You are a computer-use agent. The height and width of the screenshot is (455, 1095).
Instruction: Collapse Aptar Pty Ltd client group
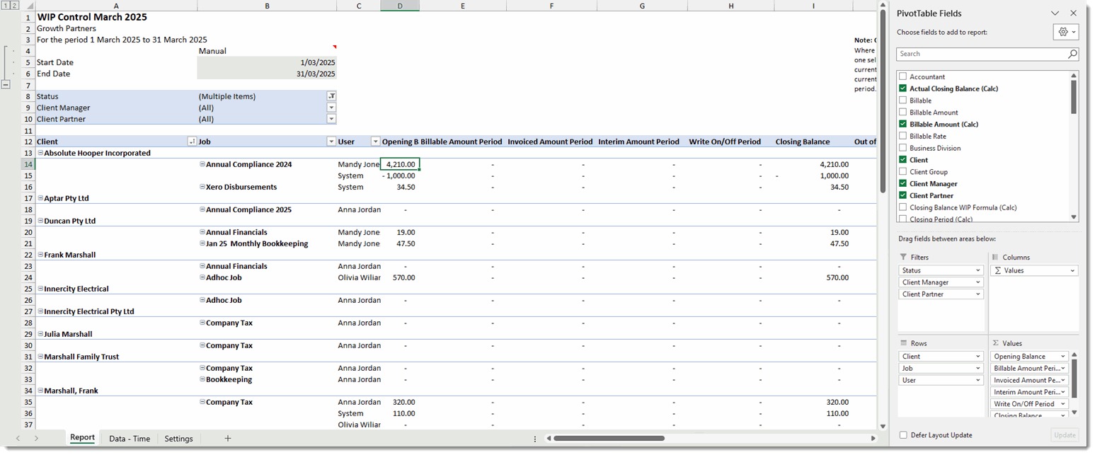pos(40,198)
